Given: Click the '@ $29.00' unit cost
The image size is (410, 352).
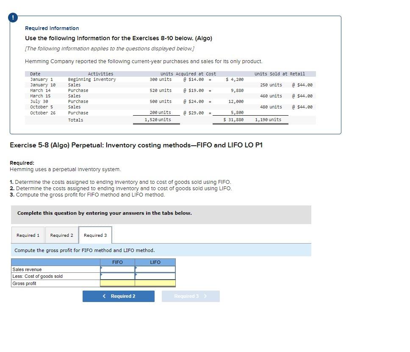Looking at the screenshot, I should coord(193,113).
